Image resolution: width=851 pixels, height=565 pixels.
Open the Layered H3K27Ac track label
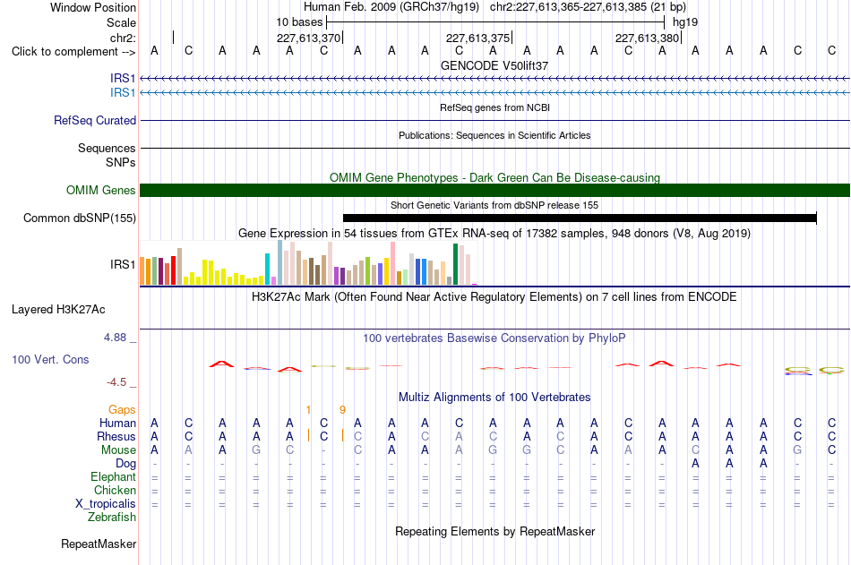point(58,310)
